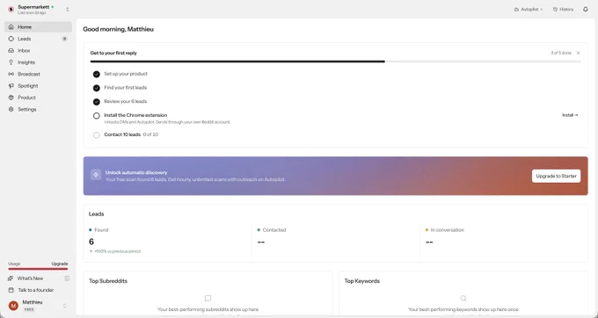Open Insights in the sidebar

point(38,62)
